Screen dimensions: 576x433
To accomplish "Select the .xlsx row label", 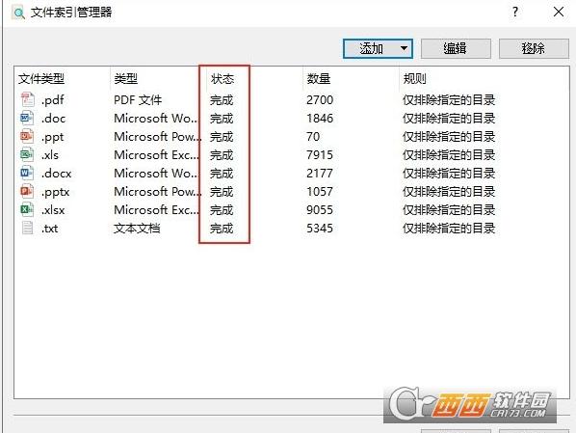I will pos(53,210).
